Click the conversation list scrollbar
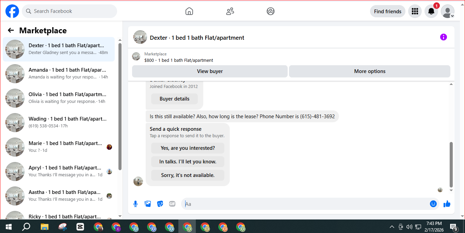465x233 pixels. point(120,106)
